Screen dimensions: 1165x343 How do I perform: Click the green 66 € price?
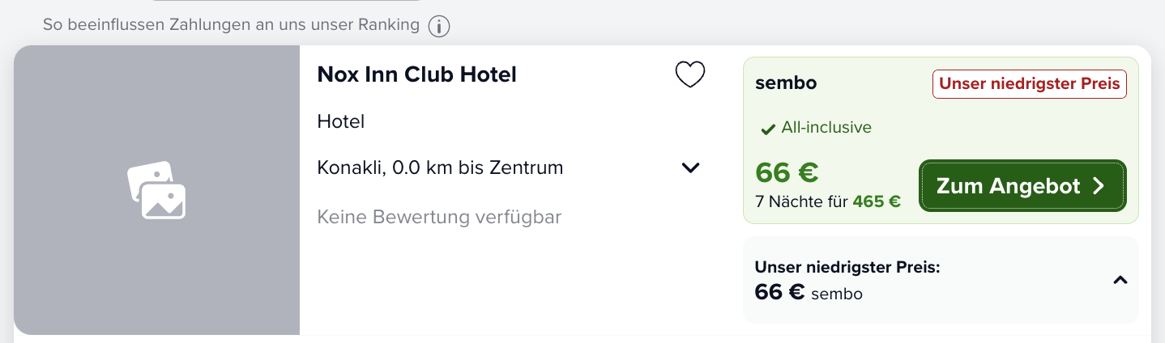point(787,172)
